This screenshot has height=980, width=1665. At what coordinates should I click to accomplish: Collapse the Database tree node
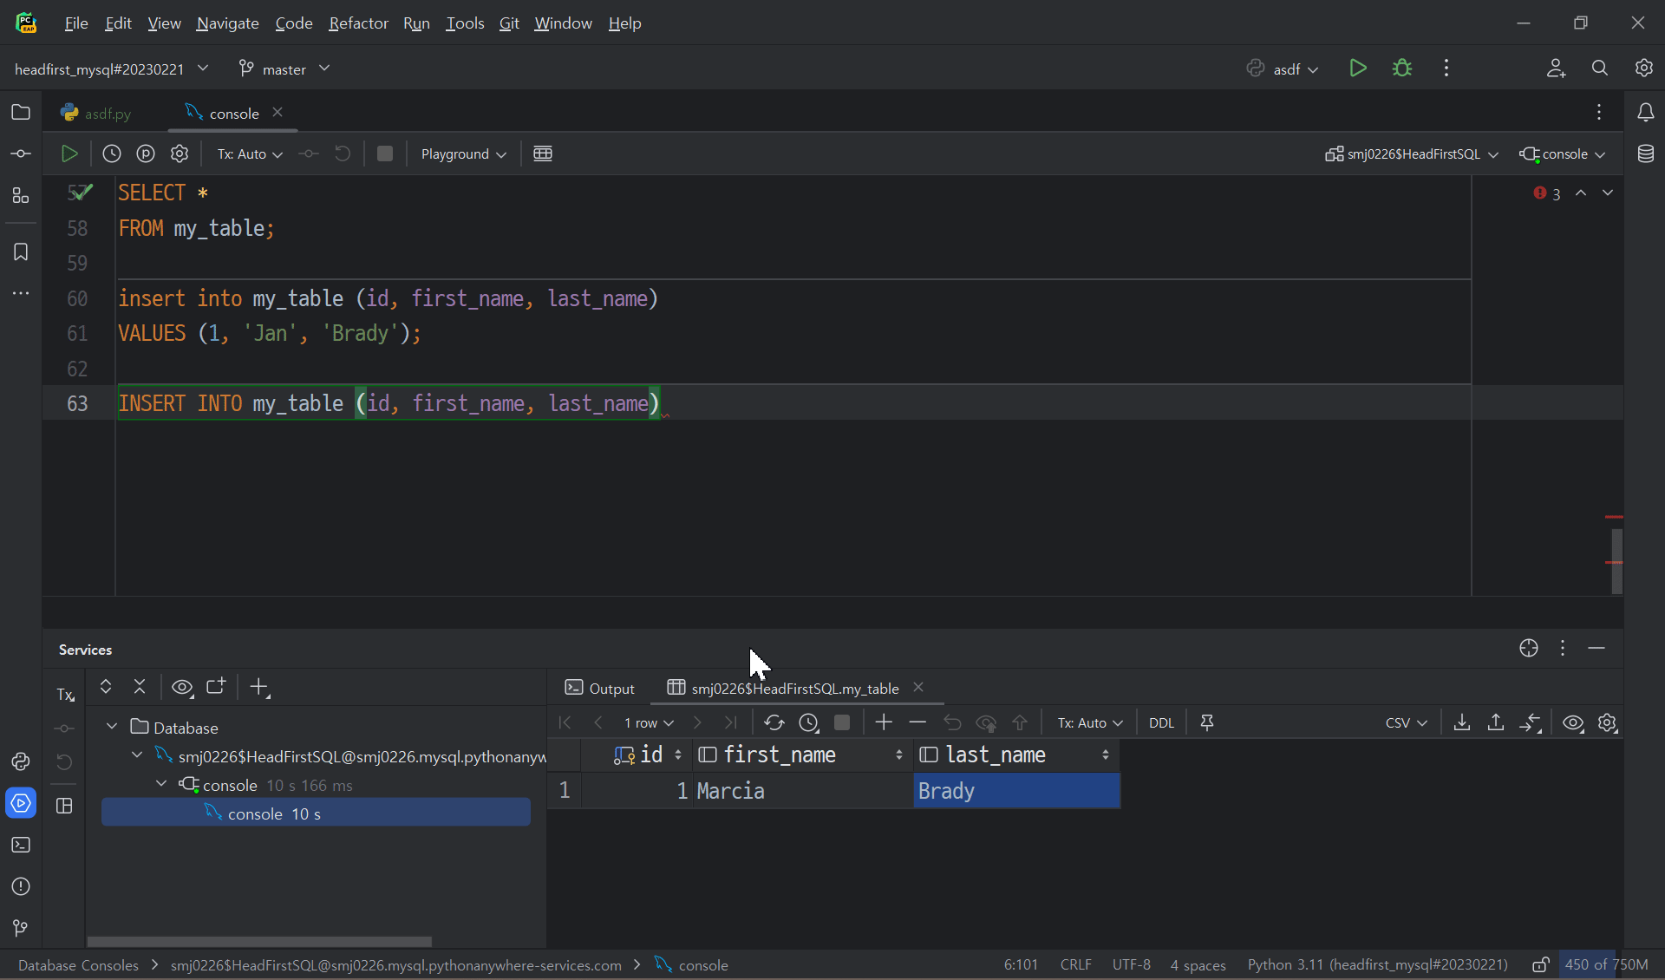[x=112, y=727]
